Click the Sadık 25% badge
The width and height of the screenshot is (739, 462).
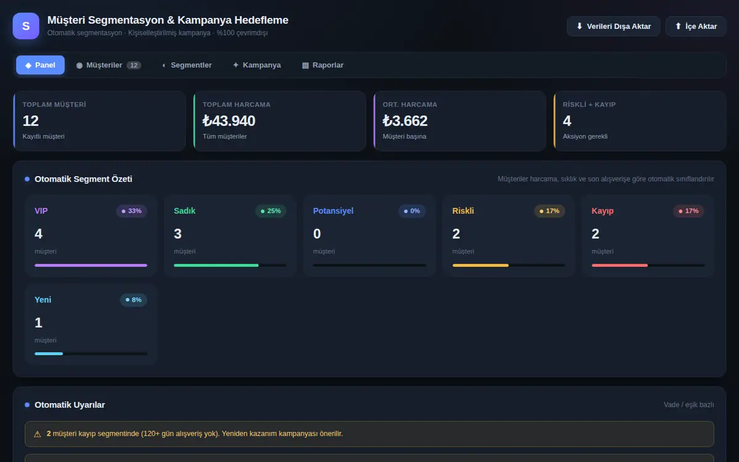pos(271,211)
